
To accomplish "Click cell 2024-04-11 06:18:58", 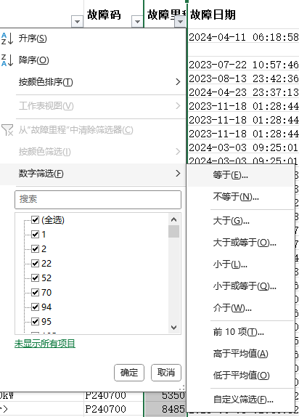I will 244,37.
